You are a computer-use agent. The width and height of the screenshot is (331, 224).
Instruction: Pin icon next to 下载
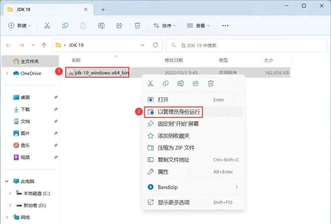(55, 109)
